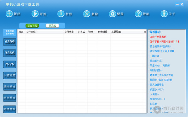Image resolution: width=188 pixels, height=117 pixels.
Task: Open the 单机游戏 sidebar button
Action: pyautogui.click(x=10, y=87)
